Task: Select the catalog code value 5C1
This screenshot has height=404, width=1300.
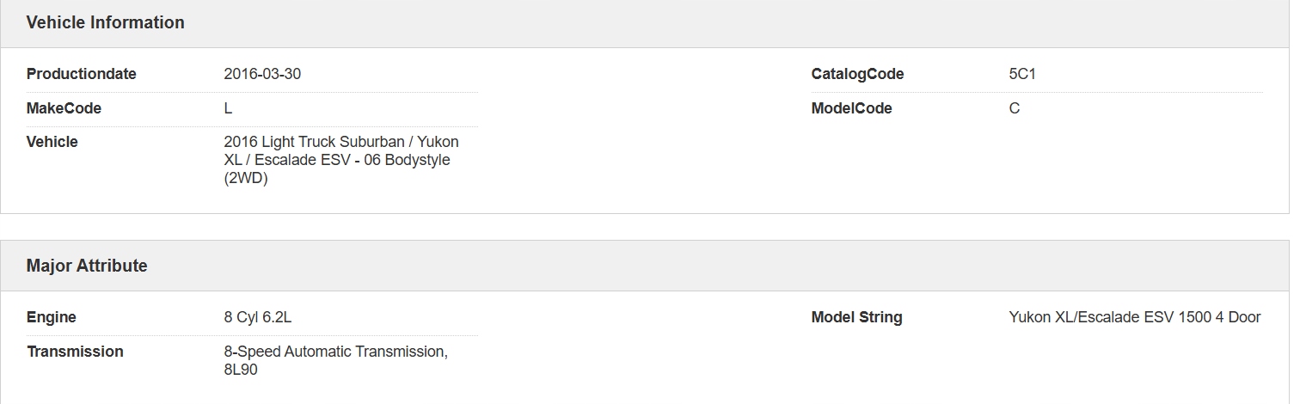Action: (x=1022, y=75)
